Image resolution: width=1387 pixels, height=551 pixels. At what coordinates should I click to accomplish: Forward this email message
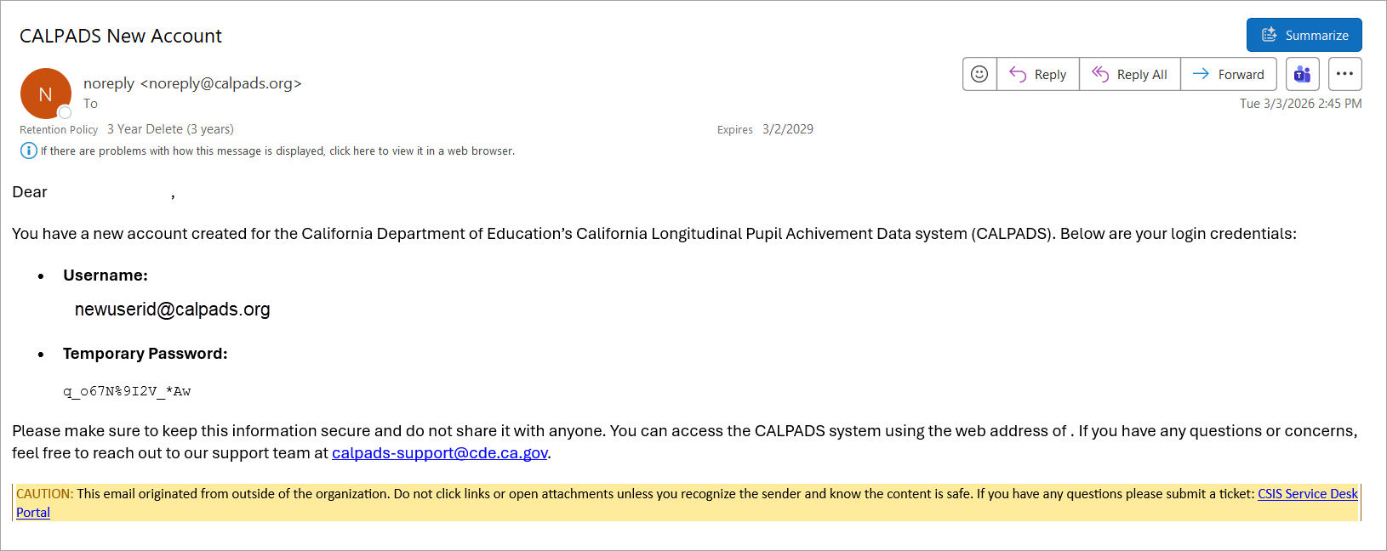[x=1229, y=74]
